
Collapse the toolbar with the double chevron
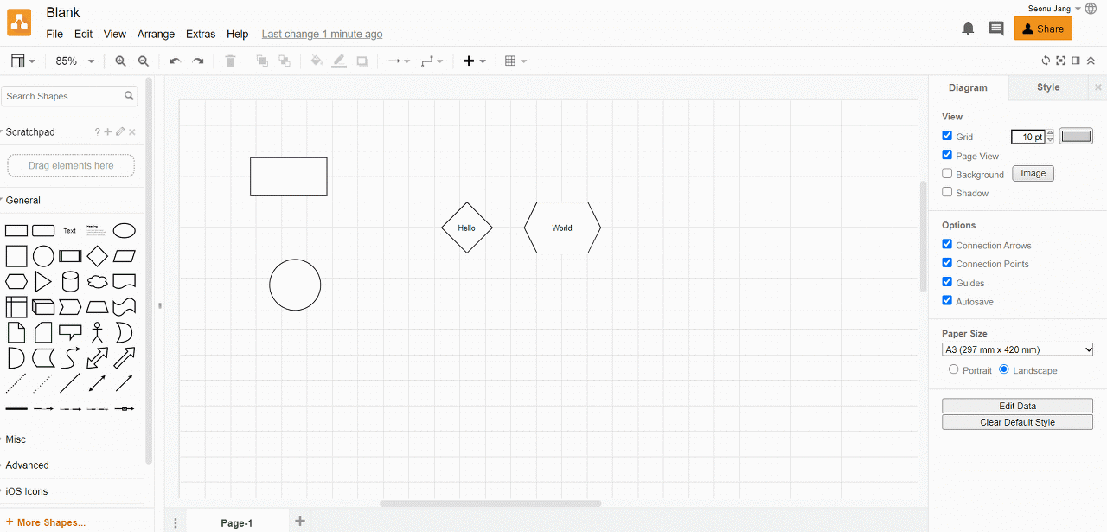[1091, 61]
